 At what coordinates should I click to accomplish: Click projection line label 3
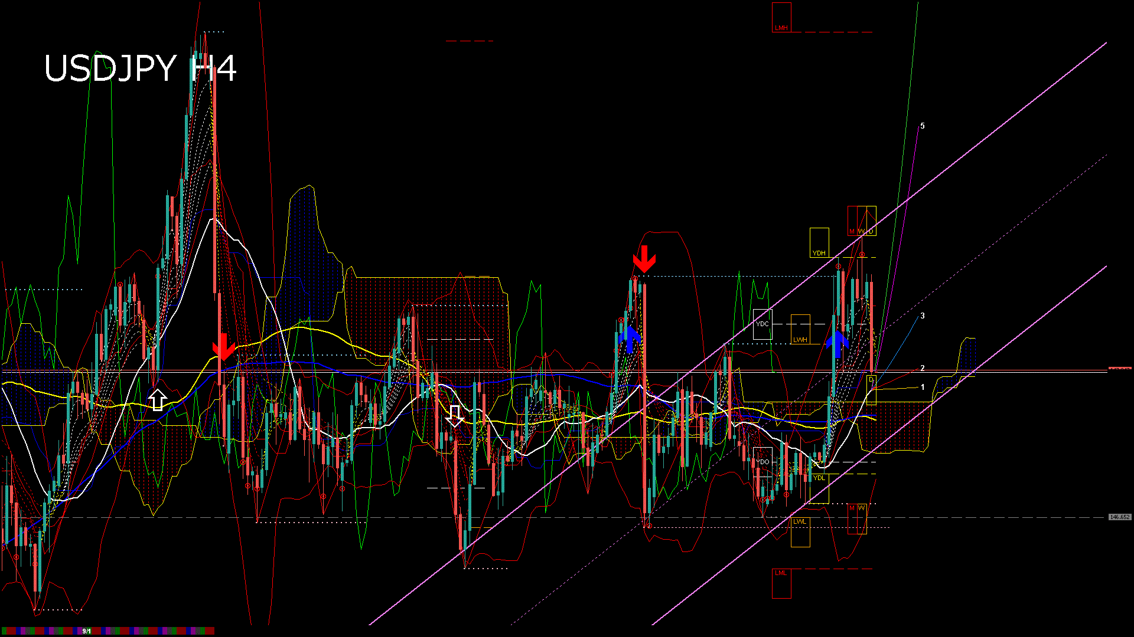[x=923, y=316]
